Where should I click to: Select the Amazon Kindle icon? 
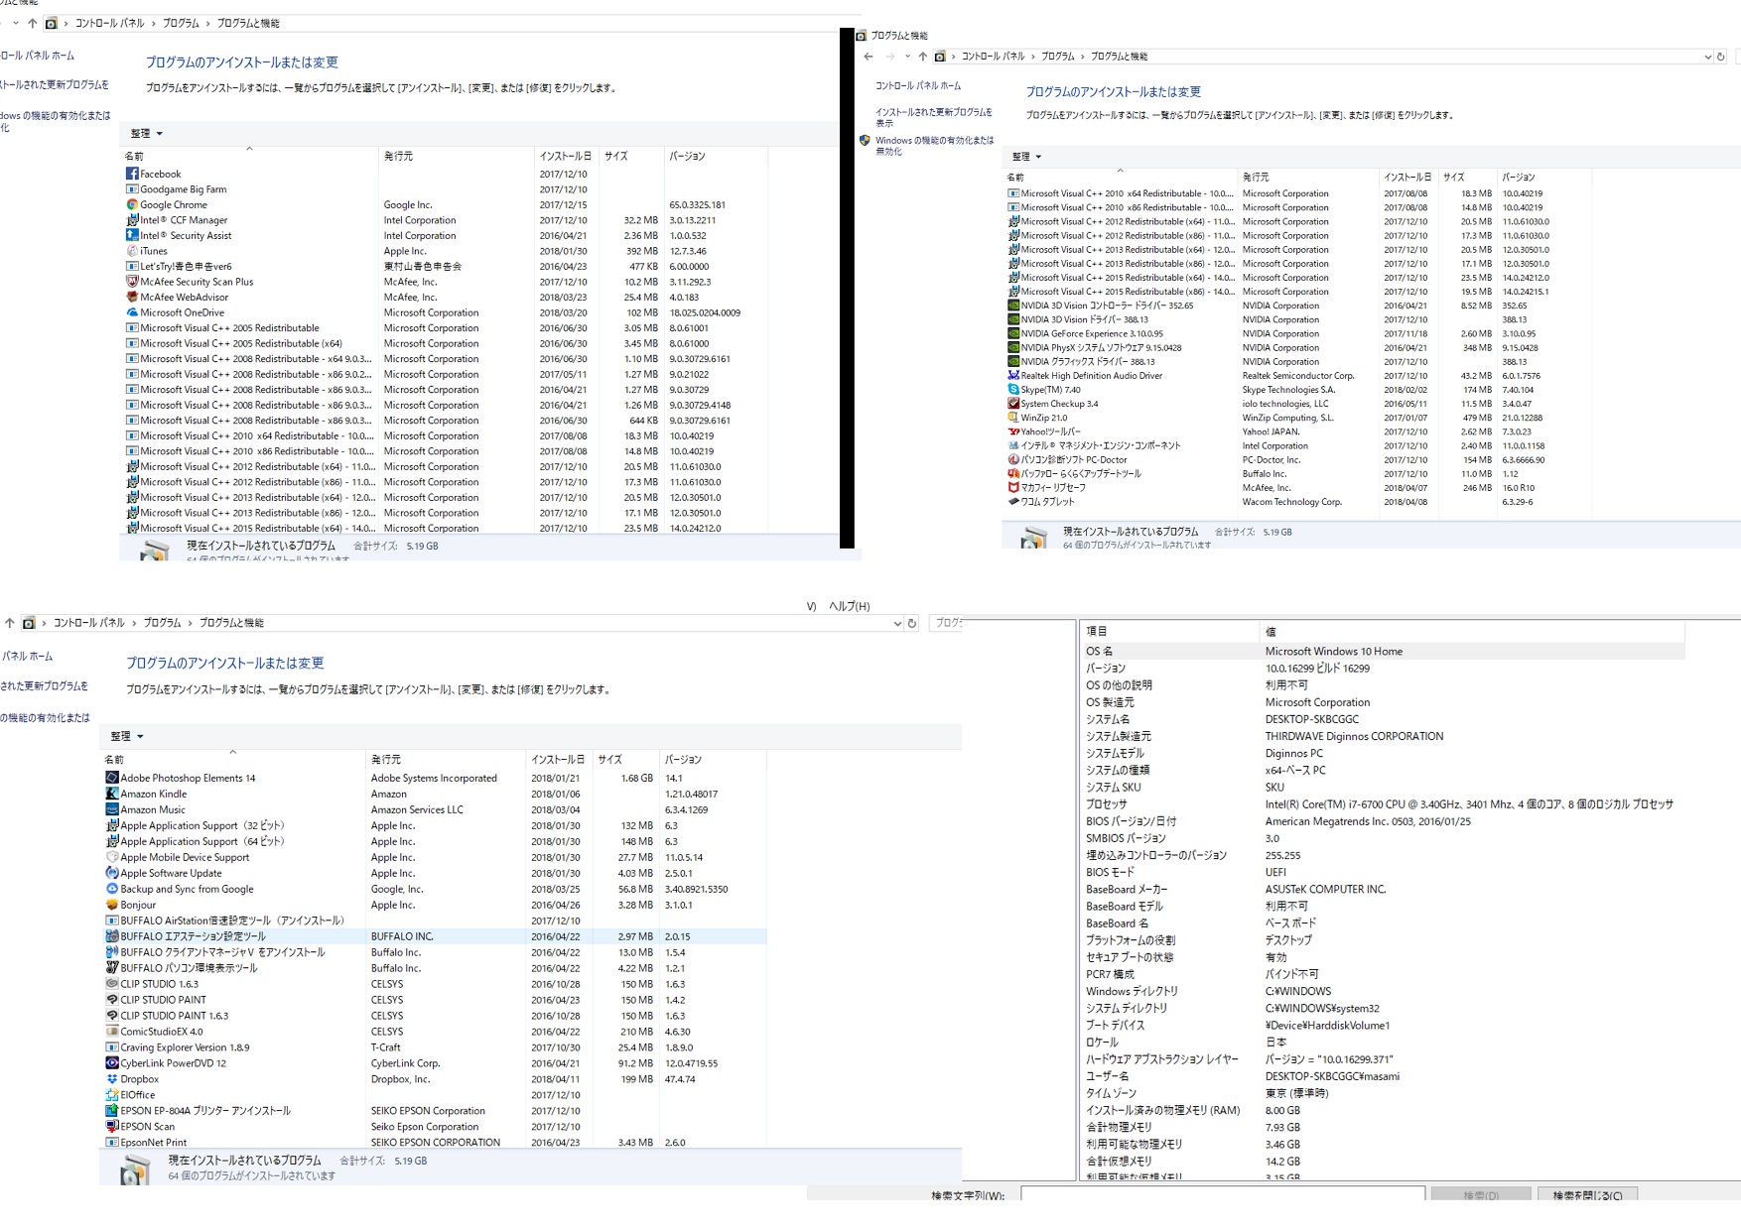click(x=112, y=794)
